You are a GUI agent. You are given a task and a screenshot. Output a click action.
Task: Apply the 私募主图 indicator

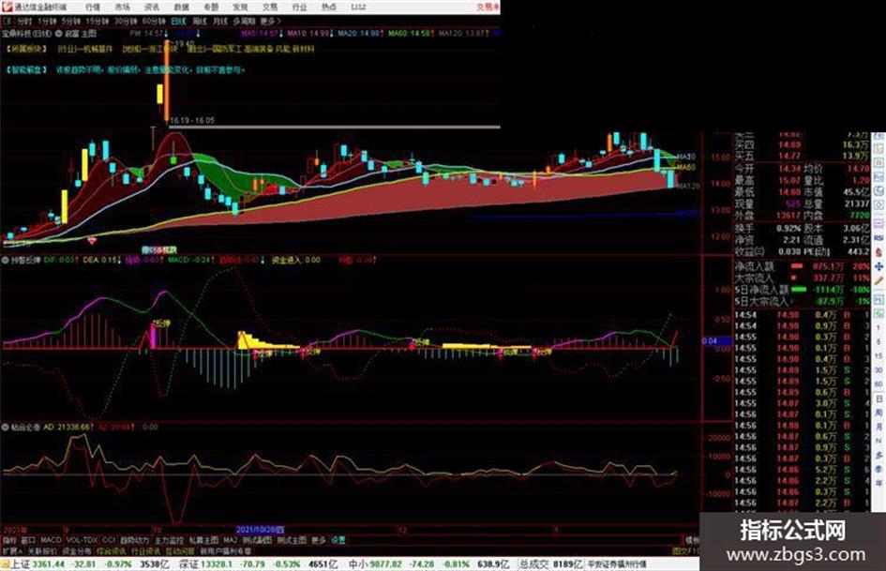(x=203, y=540)
